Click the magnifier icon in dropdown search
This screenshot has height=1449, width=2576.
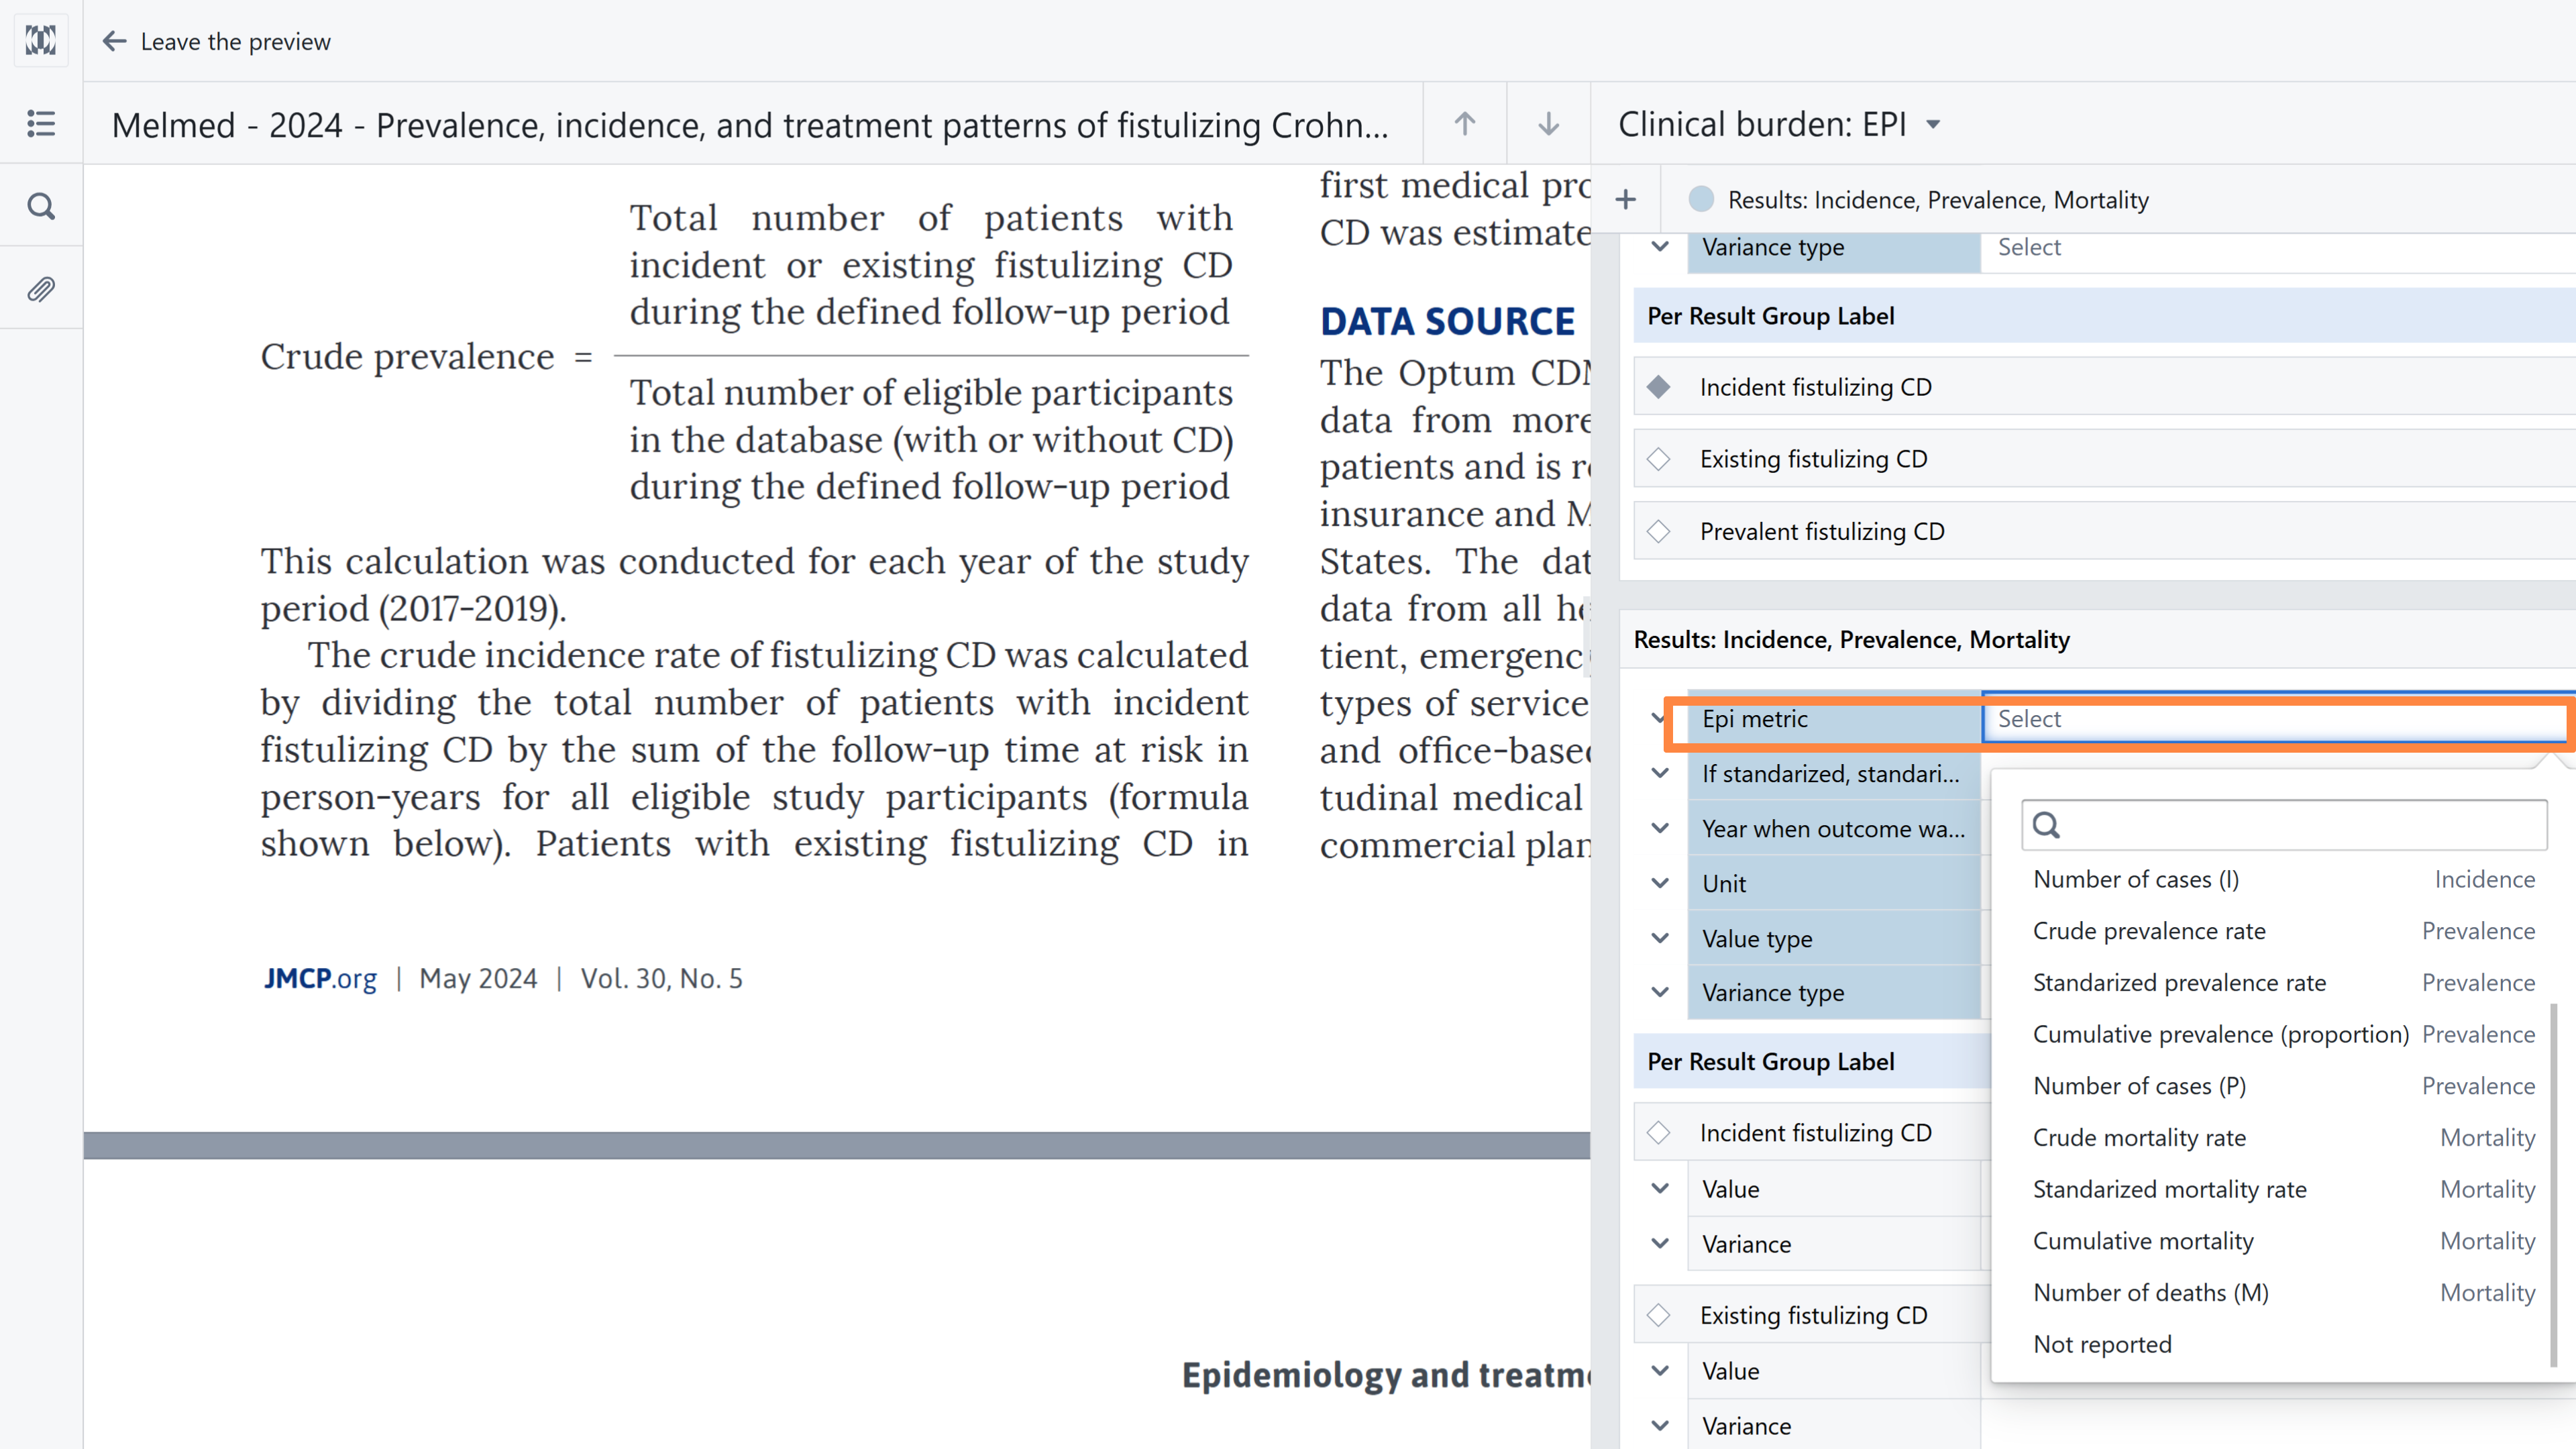[2047, 825]
